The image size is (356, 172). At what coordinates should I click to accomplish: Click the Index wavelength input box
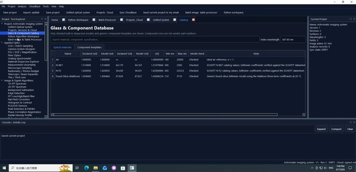[293, 40]
